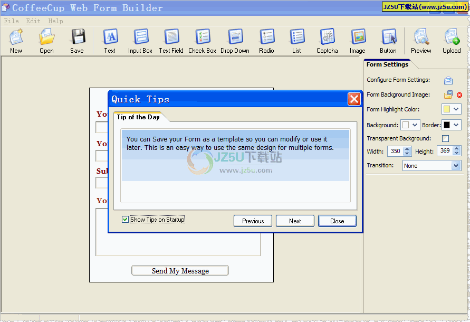The height and width of the screenshot is (322, 470).
Task: Click the white Background color swatch
Action: pyautogui.click(x=406, y=125)
